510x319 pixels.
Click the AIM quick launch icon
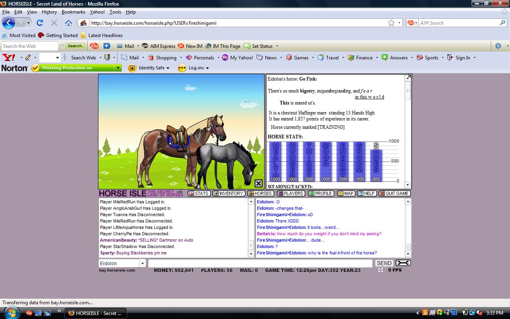pyautogui.click(x=29, y=313)
